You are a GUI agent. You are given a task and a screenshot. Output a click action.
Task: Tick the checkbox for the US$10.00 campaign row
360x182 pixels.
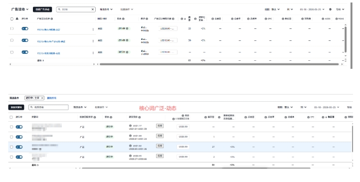(12, 52)
